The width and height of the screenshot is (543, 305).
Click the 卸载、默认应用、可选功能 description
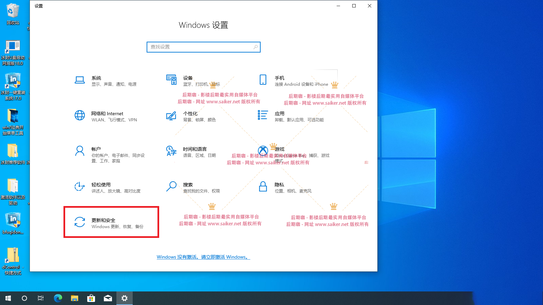pyautogui.click(x=299, y=120)
